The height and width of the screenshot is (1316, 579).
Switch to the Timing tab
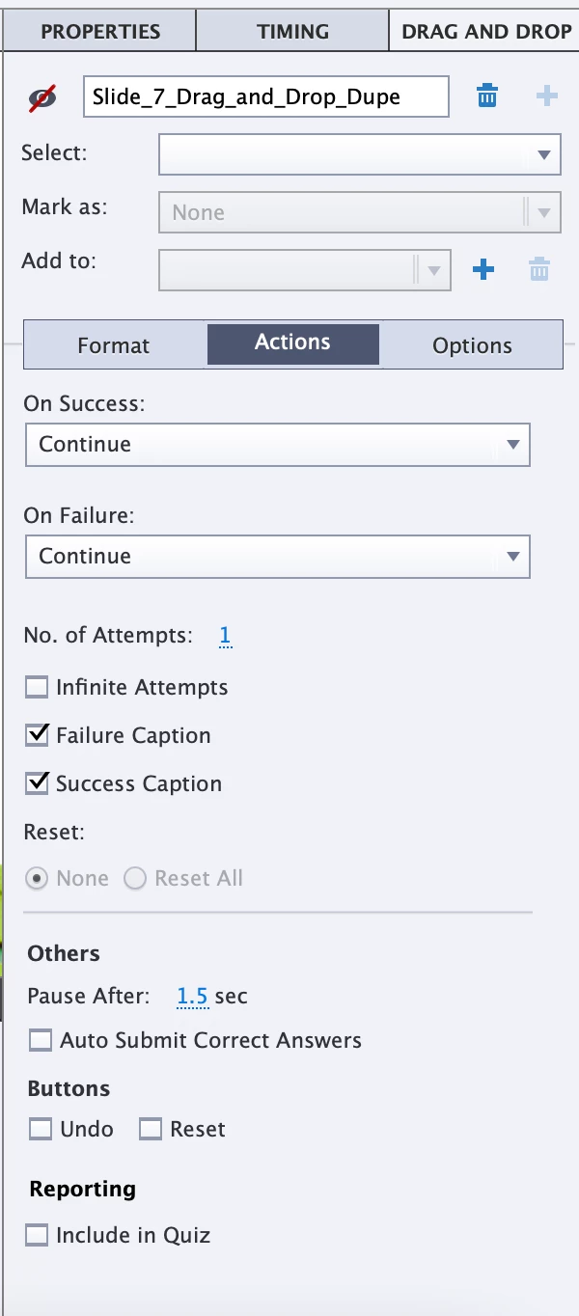point(292,32)
